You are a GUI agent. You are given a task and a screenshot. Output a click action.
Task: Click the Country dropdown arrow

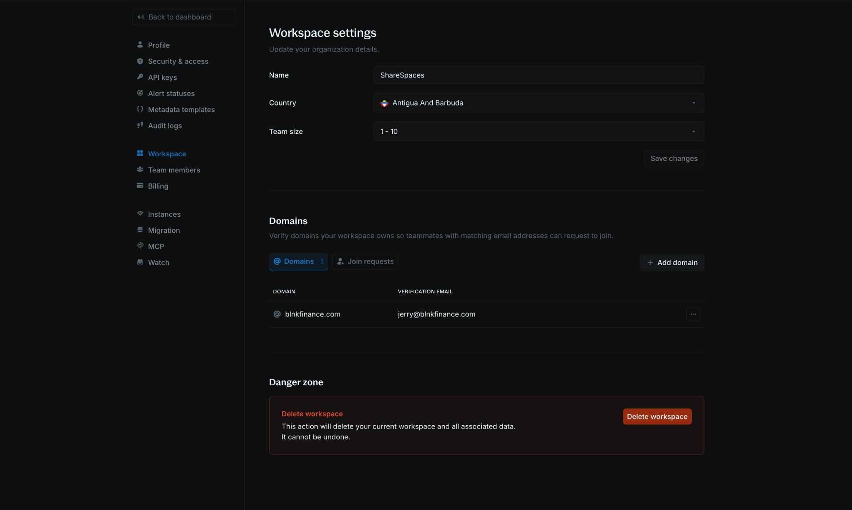tap(693, 103)
